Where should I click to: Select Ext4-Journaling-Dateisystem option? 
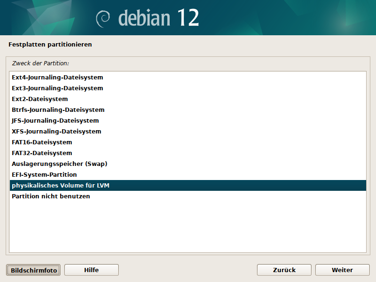coord(57,77)
